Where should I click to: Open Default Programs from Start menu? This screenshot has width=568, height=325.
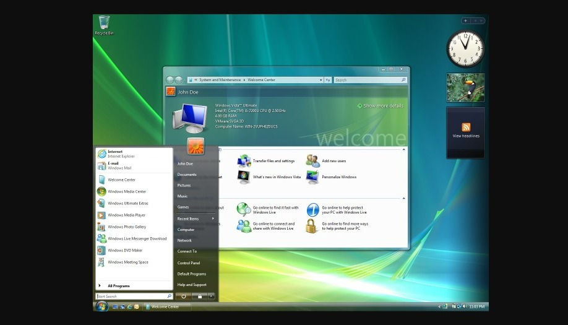coord(192,274)
